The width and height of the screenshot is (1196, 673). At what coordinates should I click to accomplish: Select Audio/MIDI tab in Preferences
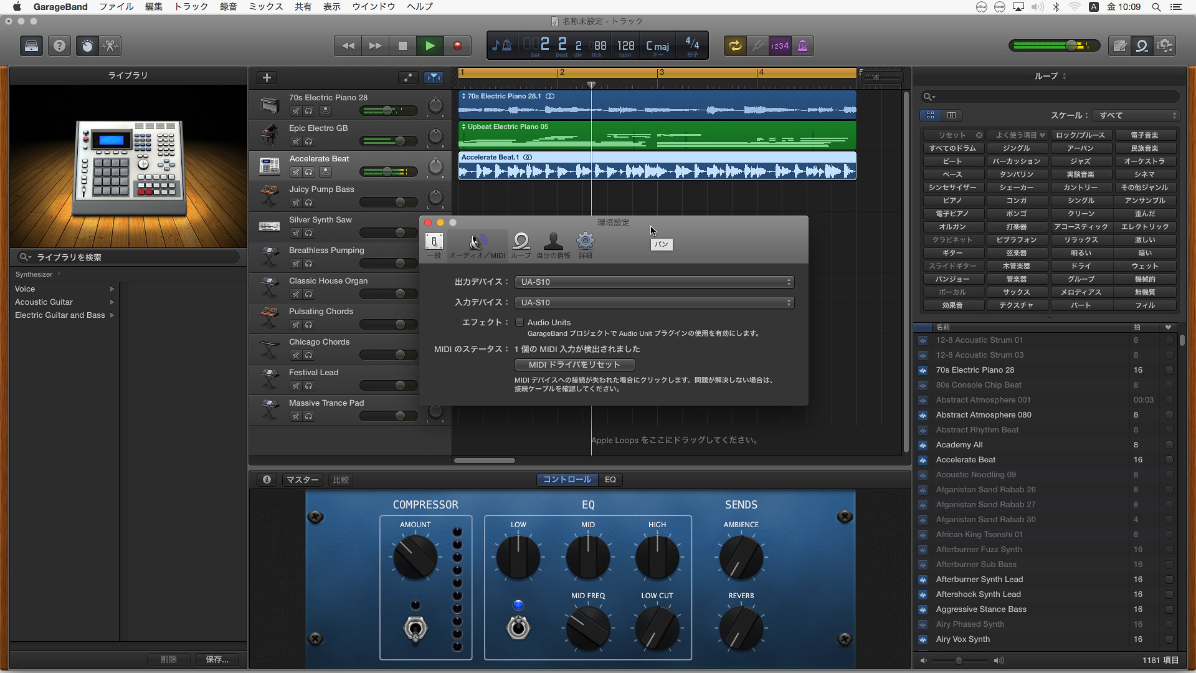click(x=477, y=245)
